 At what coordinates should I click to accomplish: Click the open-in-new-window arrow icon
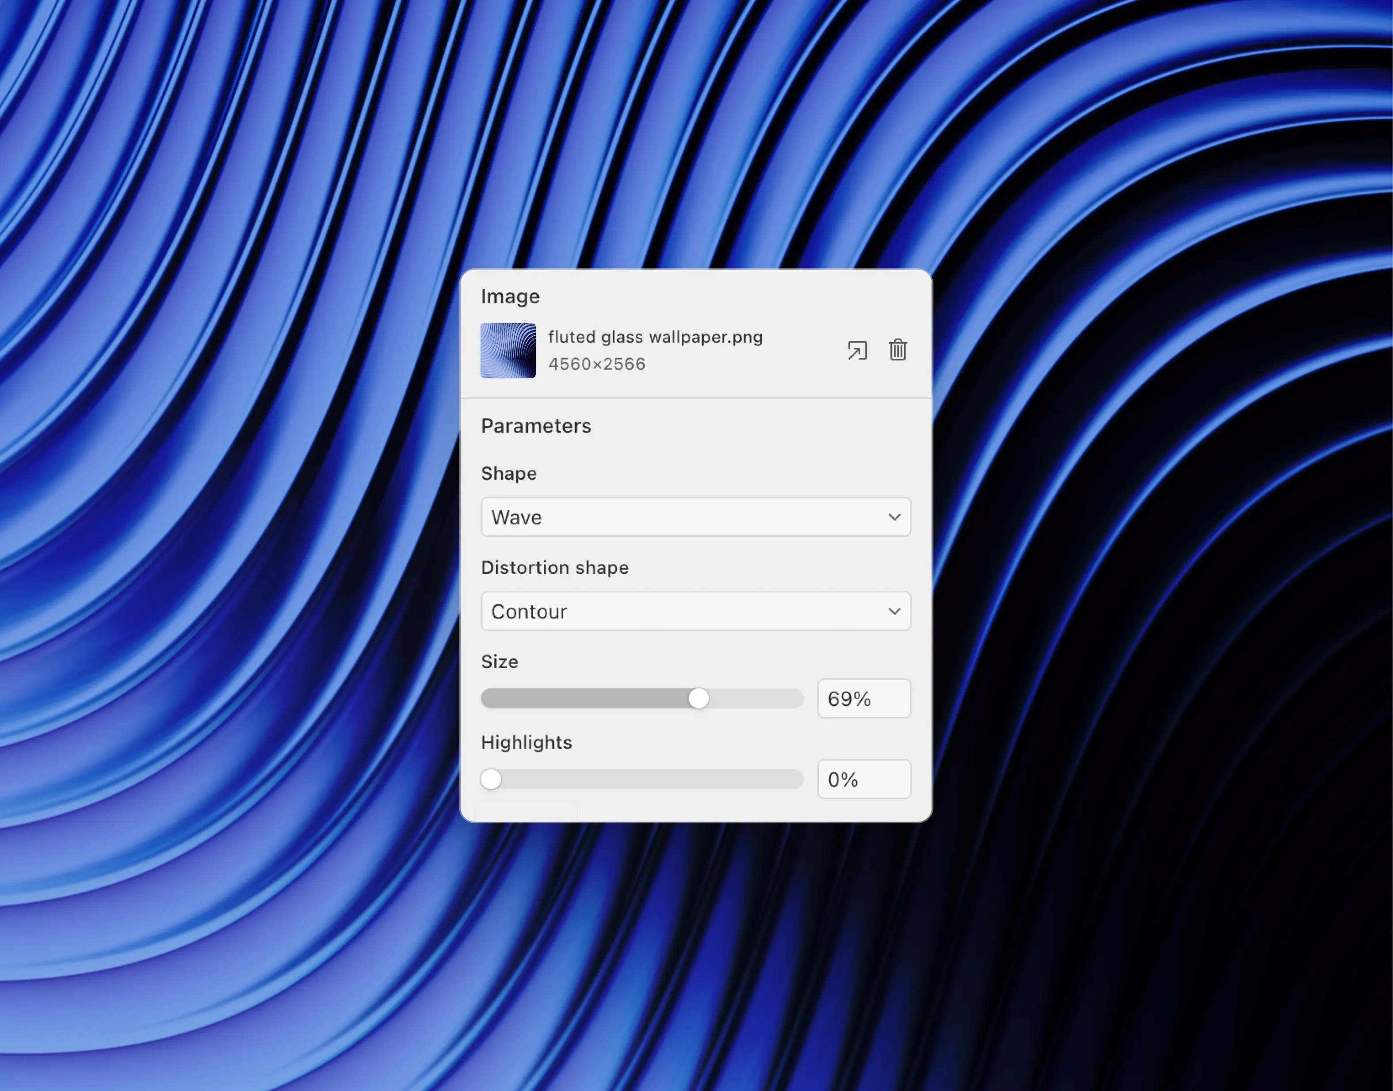tap(857, 350)
